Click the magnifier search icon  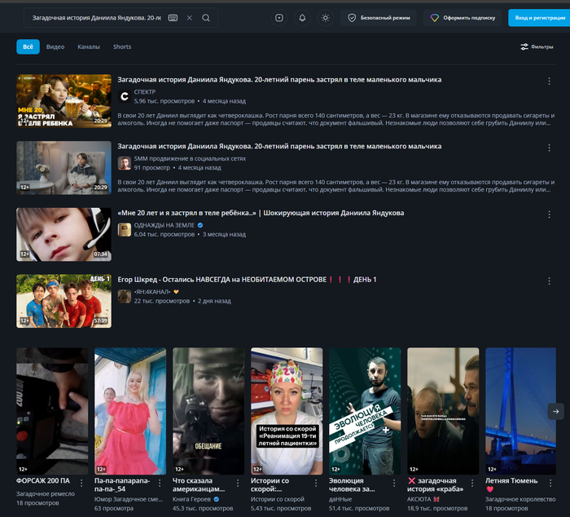[x=206, y=18]
